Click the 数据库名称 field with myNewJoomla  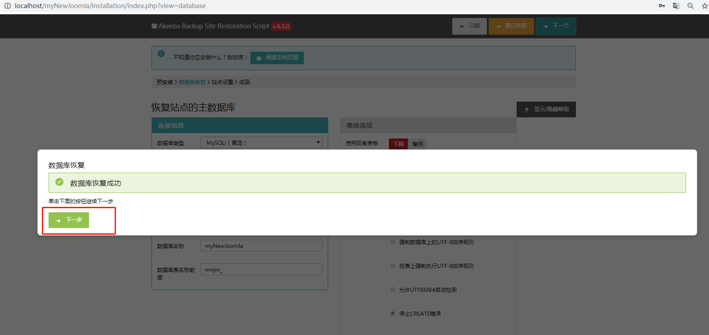(261, 246)
